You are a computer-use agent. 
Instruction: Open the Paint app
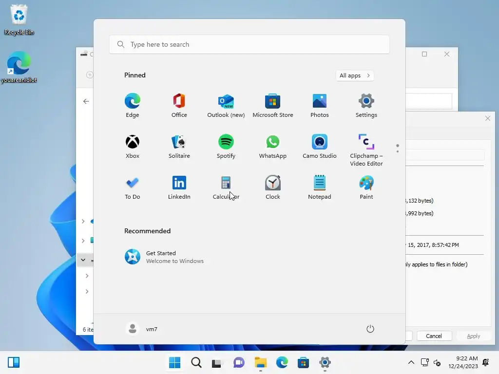[x=366, y=187]
